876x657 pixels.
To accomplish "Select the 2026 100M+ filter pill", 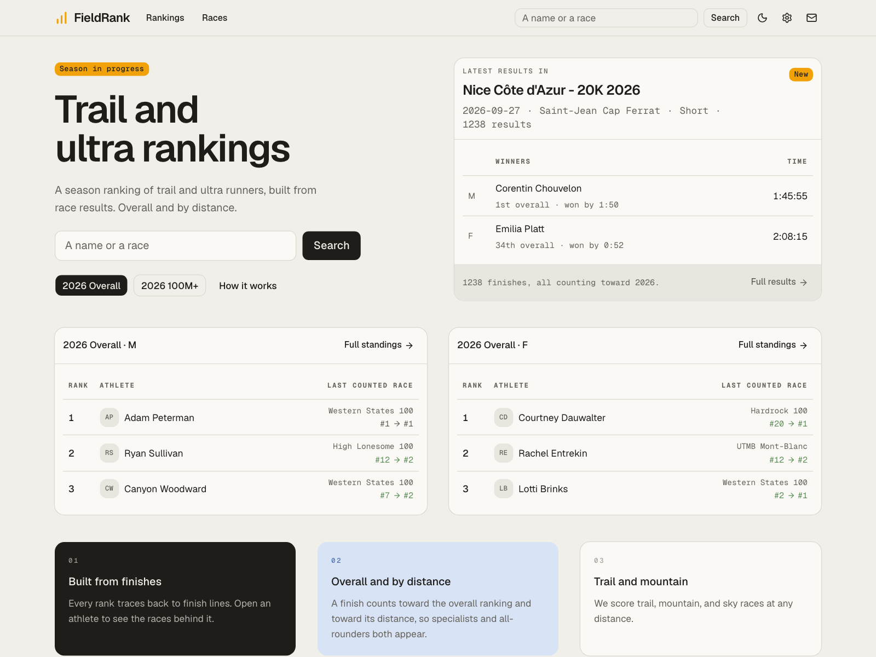I will tap(170, 285).
